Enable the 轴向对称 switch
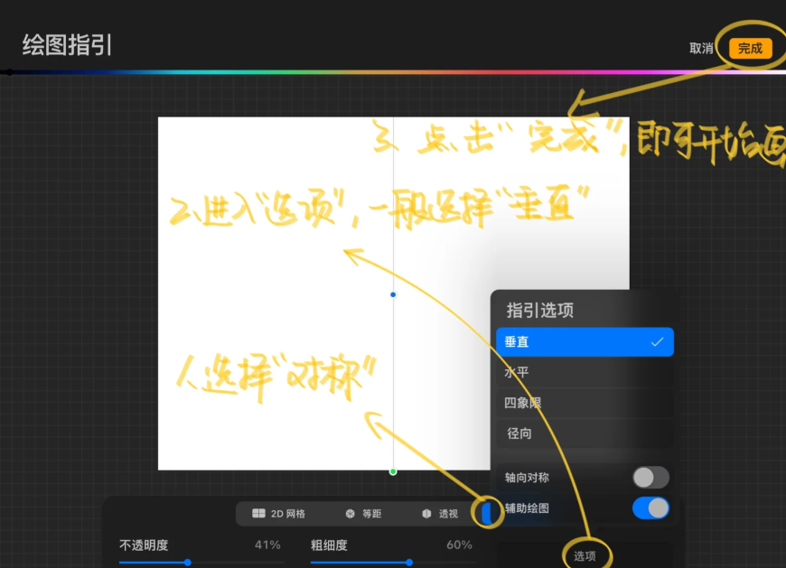This screenshot has height=568, width=786. pos(650,478)
